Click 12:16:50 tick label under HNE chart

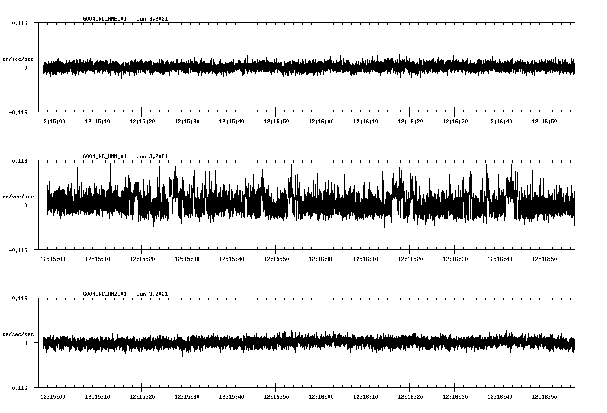pyautogui.click(x=544, y=121)
